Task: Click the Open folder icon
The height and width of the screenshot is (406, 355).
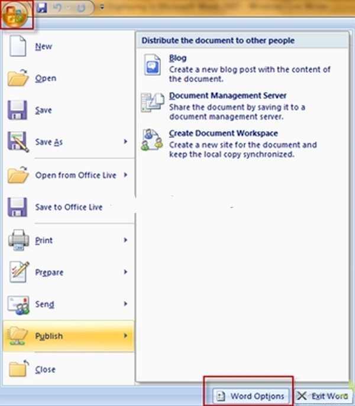Action: click(18, 78)
